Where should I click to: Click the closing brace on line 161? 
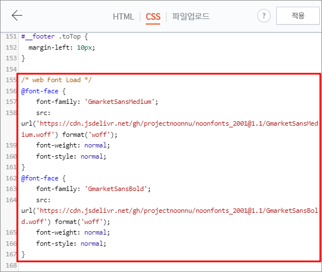23,167
